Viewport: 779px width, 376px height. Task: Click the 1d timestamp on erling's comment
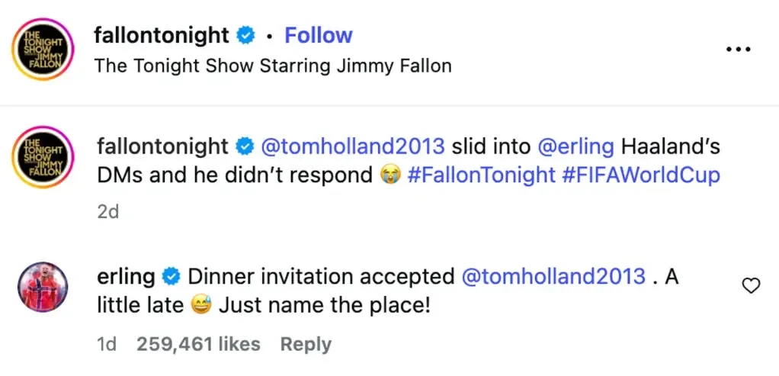tap(107, 344)
